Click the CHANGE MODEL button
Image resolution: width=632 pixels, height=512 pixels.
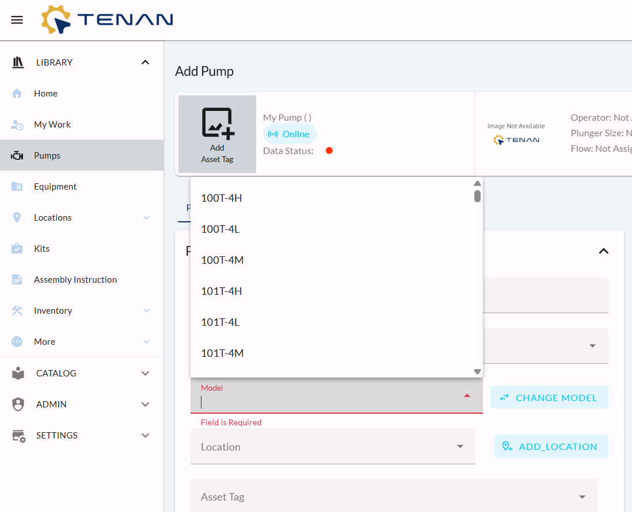549,398
